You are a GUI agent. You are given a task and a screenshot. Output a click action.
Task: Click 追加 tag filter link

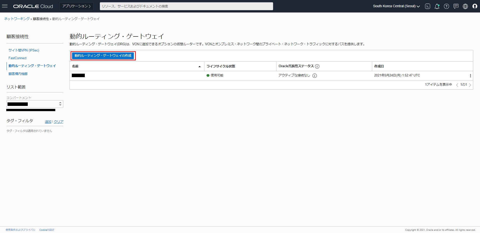pyautogui.click(x=48, y=122)
